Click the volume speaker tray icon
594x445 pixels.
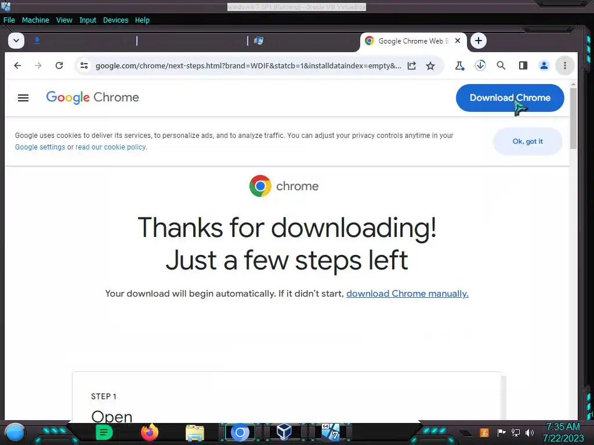[x=530, y=432]
